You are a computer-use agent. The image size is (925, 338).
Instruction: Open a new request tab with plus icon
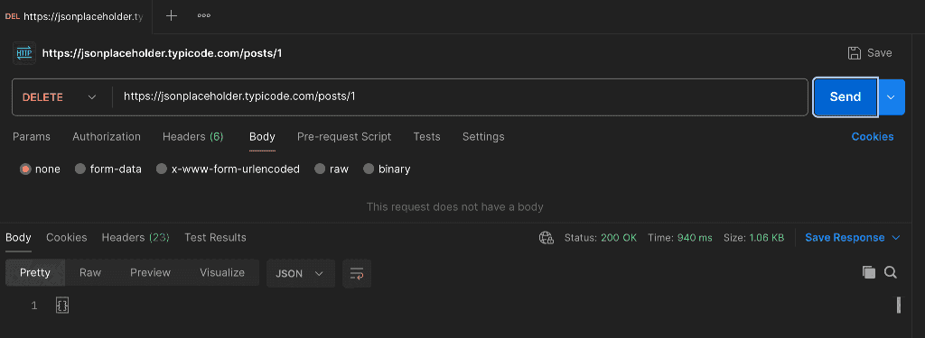[x=171, y=16]
